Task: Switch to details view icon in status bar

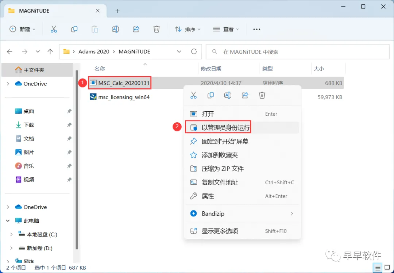Action: pyautogui.click(x=378, y=268)
